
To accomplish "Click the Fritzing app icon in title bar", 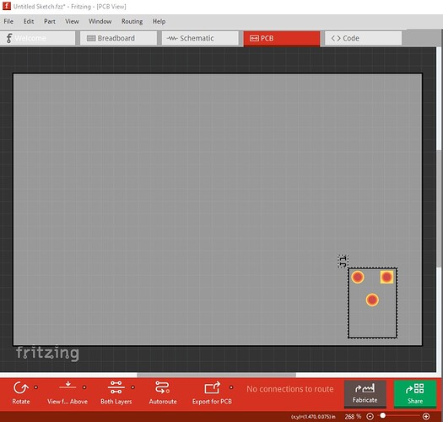I will pyautogui.click(x=7, y=6).
